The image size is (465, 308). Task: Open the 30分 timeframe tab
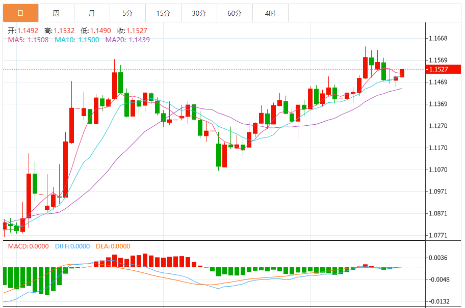199,13
